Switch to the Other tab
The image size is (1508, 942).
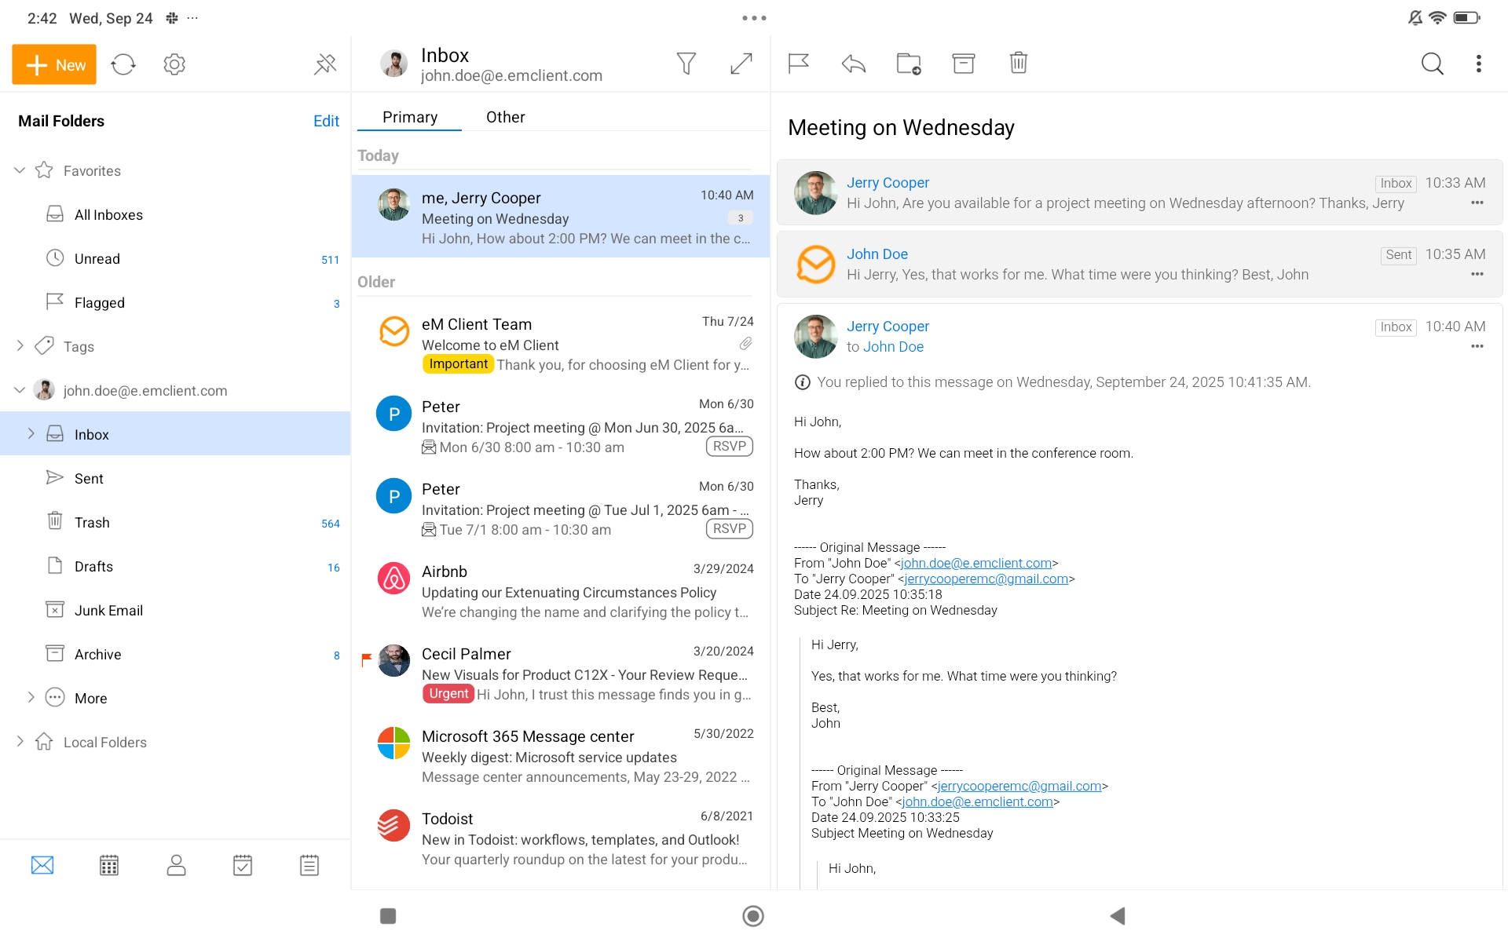(505, 117)
